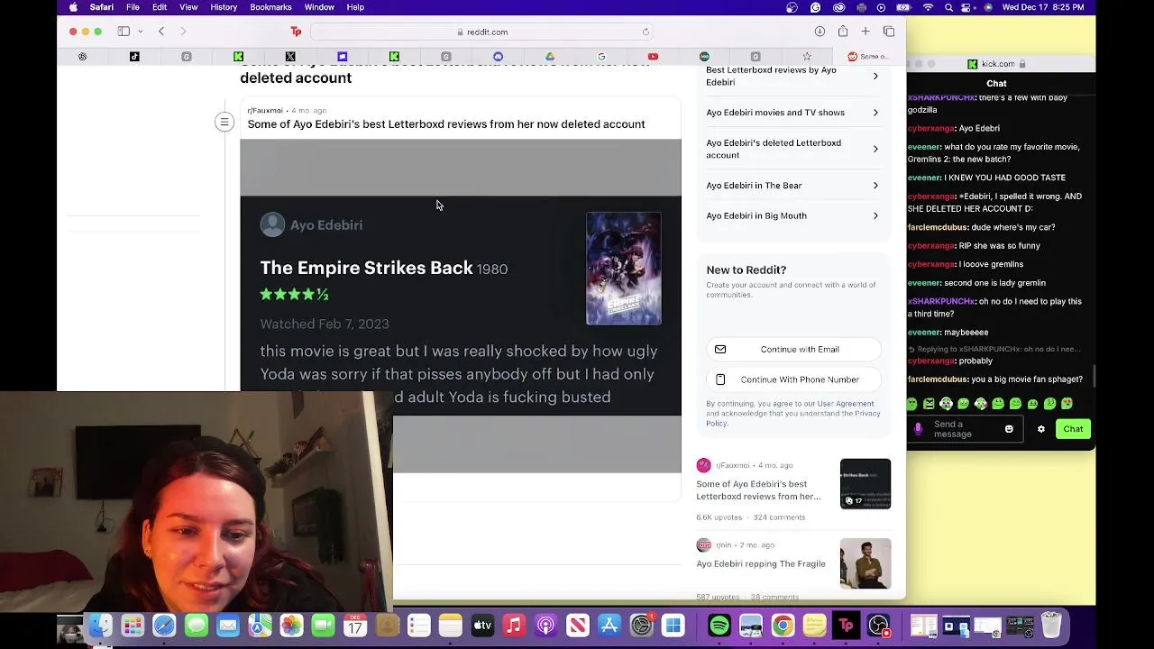The width and height of the screenshot is (1154, 649).
Task: Click the Safari sidebar toggle icon
Action: click(x=124, y=32)
